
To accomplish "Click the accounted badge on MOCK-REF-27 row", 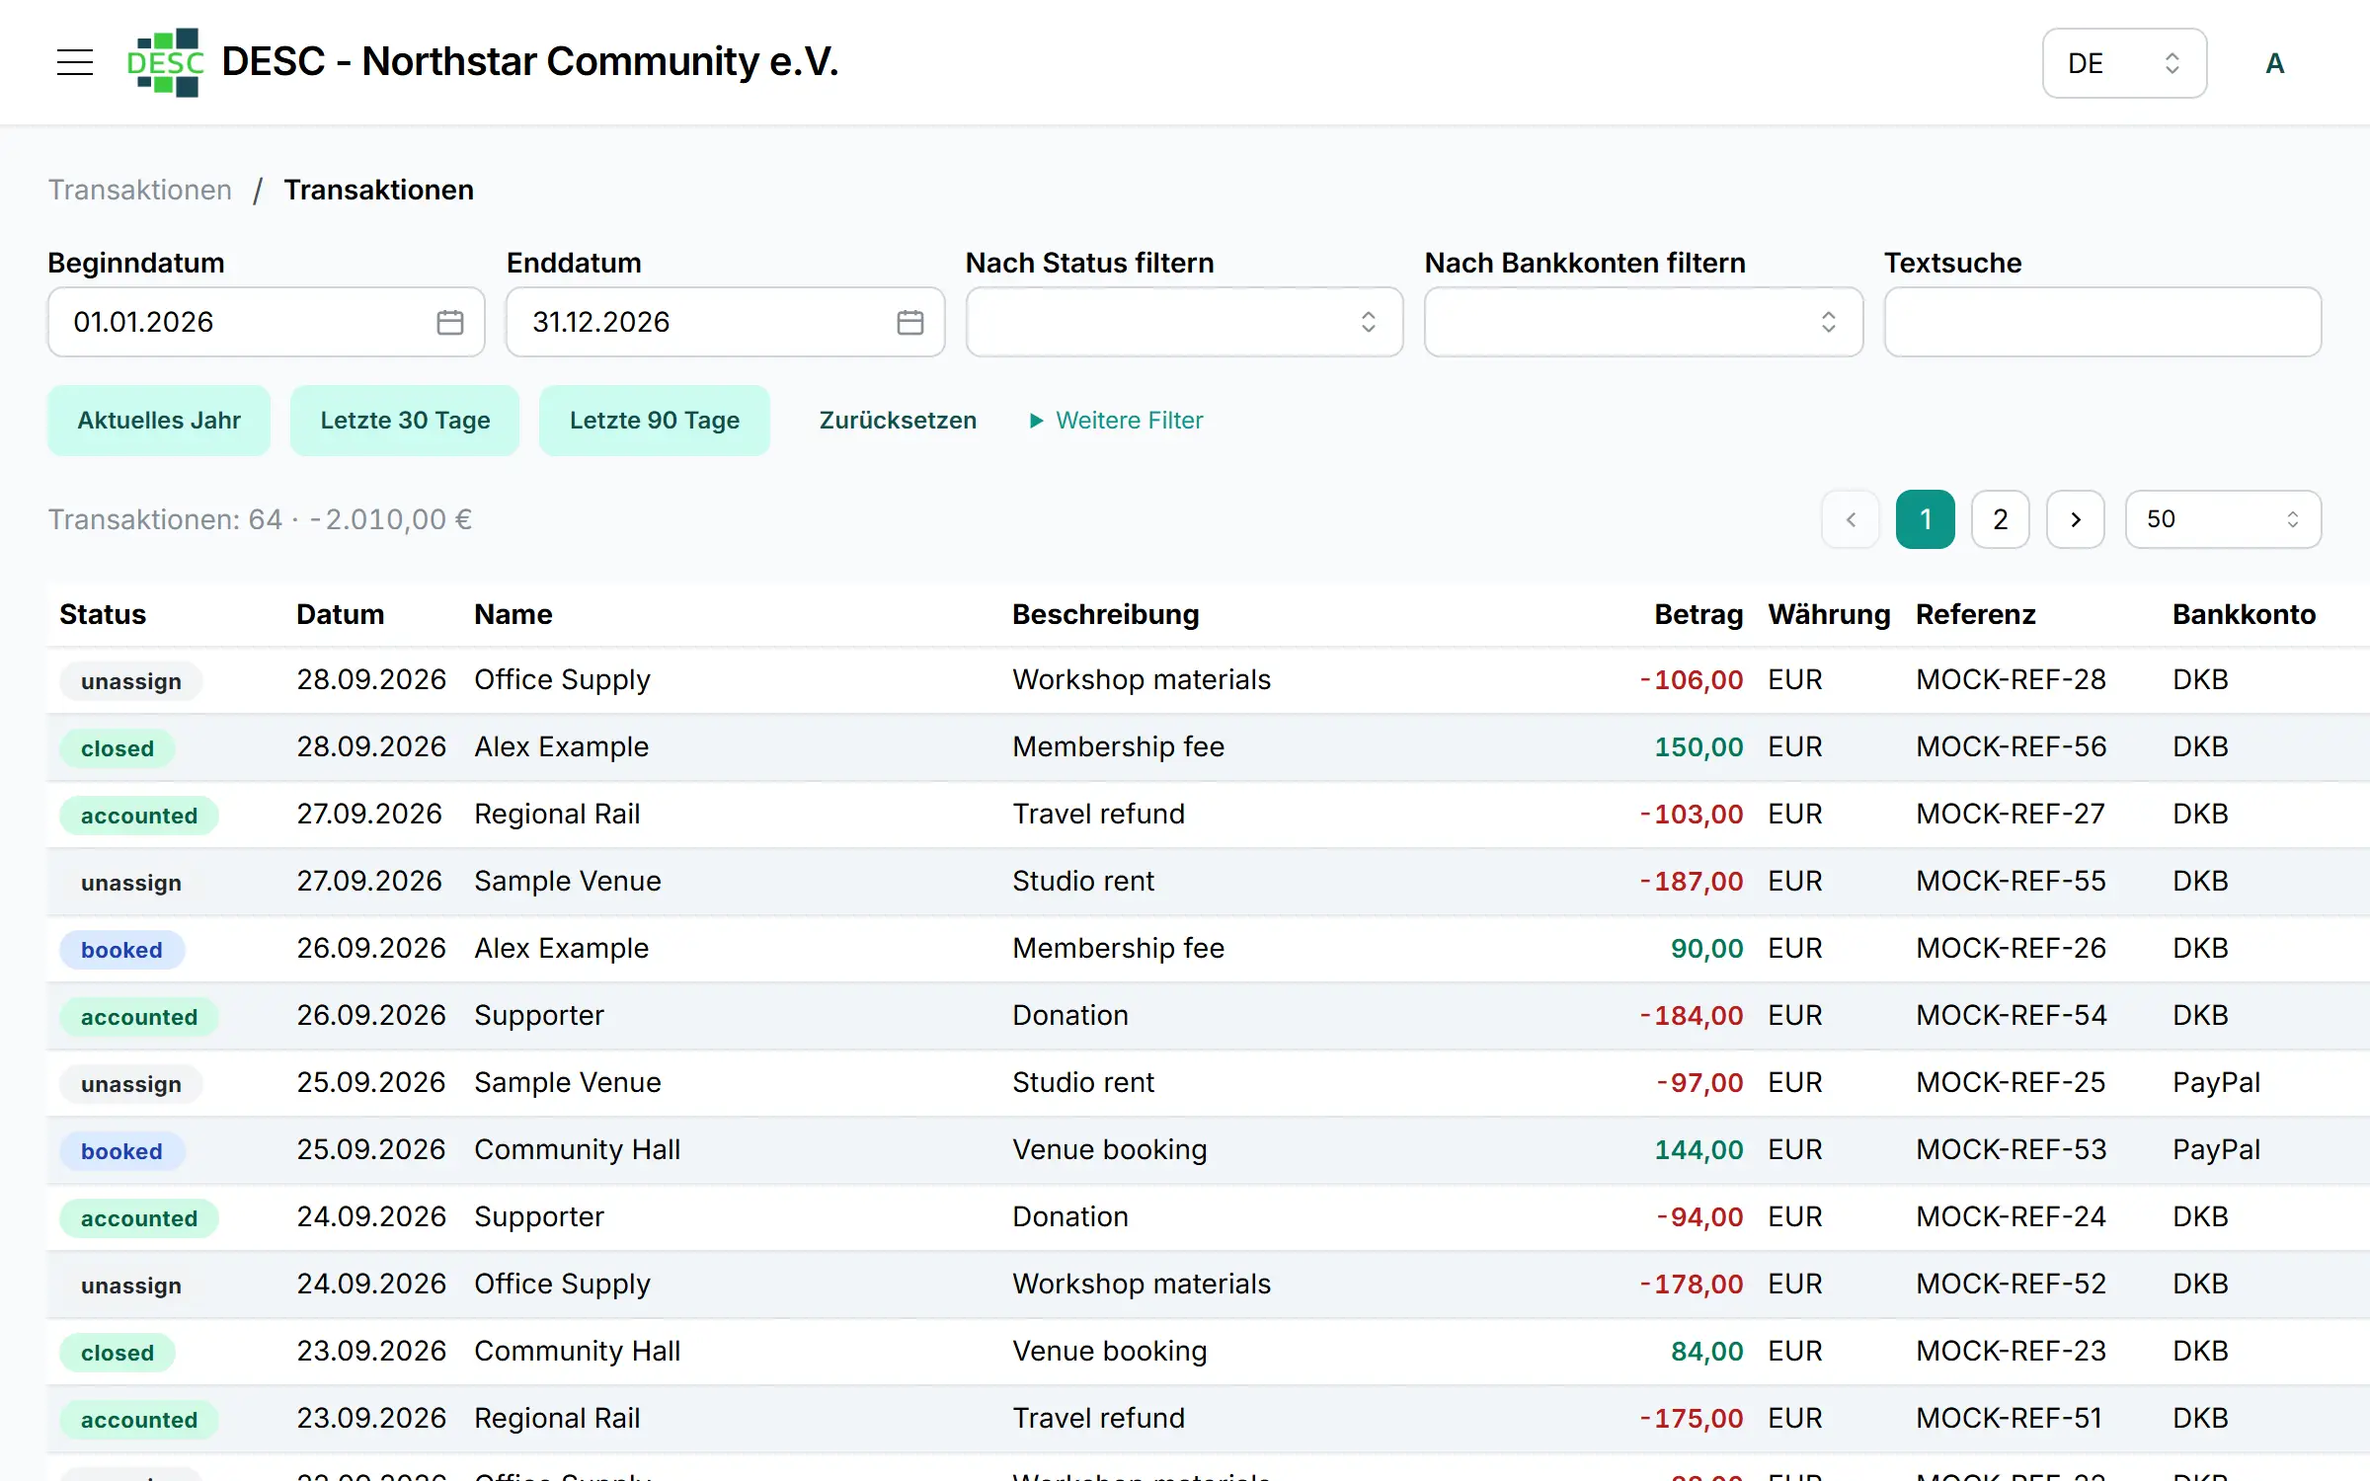I will point(139,816).
